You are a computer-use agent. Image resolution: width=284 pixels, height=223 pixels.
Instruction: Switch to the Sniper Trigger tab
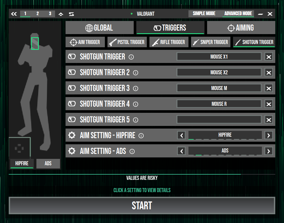pos(211,42)
